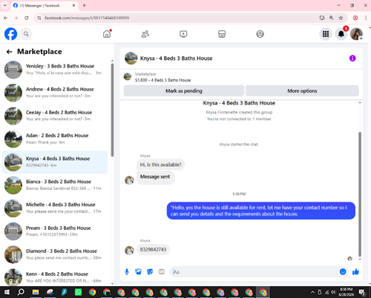Click the phone number 8329842743 message bubble

coord(153,250)
